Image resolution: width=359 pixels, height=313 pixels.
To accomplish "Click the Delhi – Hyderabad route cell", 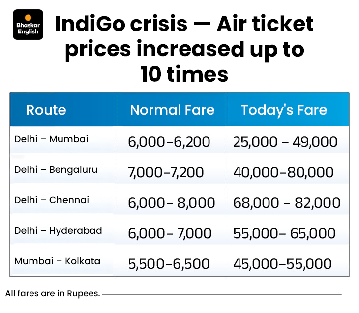I will pyautogui.click(x=58, y=230).
